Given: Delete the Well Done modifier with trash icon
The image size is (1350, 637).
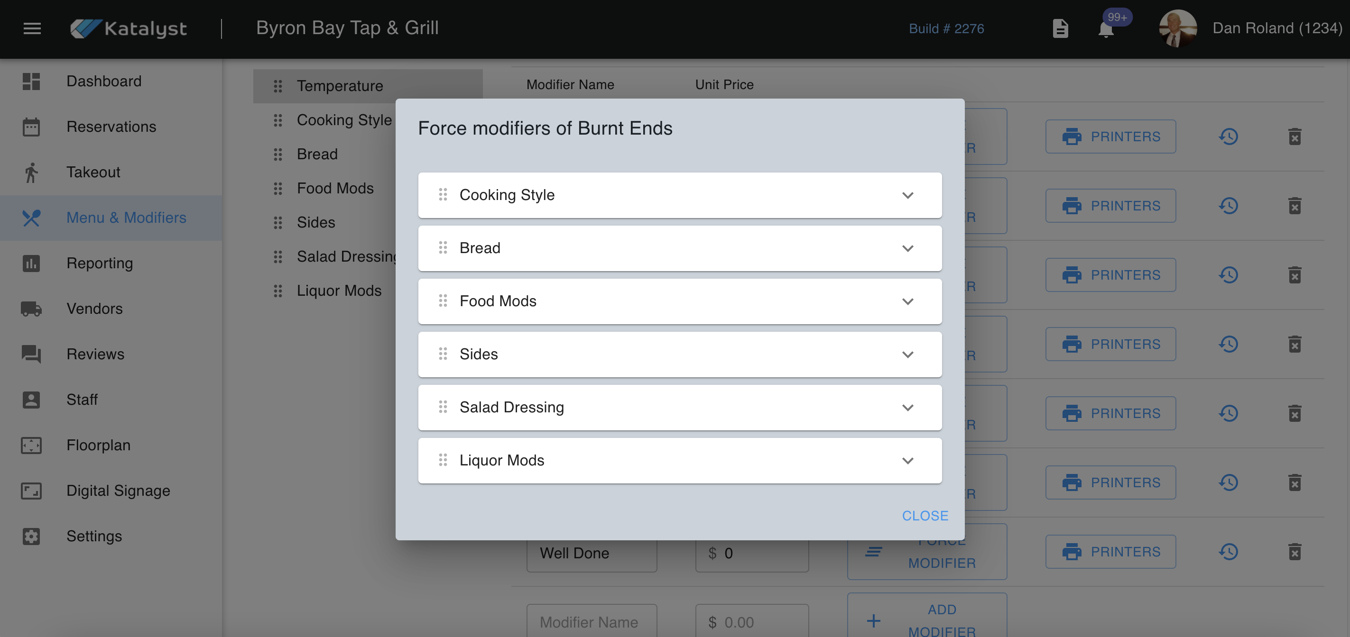Looking at the screenshot, I should click(x=1295, y=552).
